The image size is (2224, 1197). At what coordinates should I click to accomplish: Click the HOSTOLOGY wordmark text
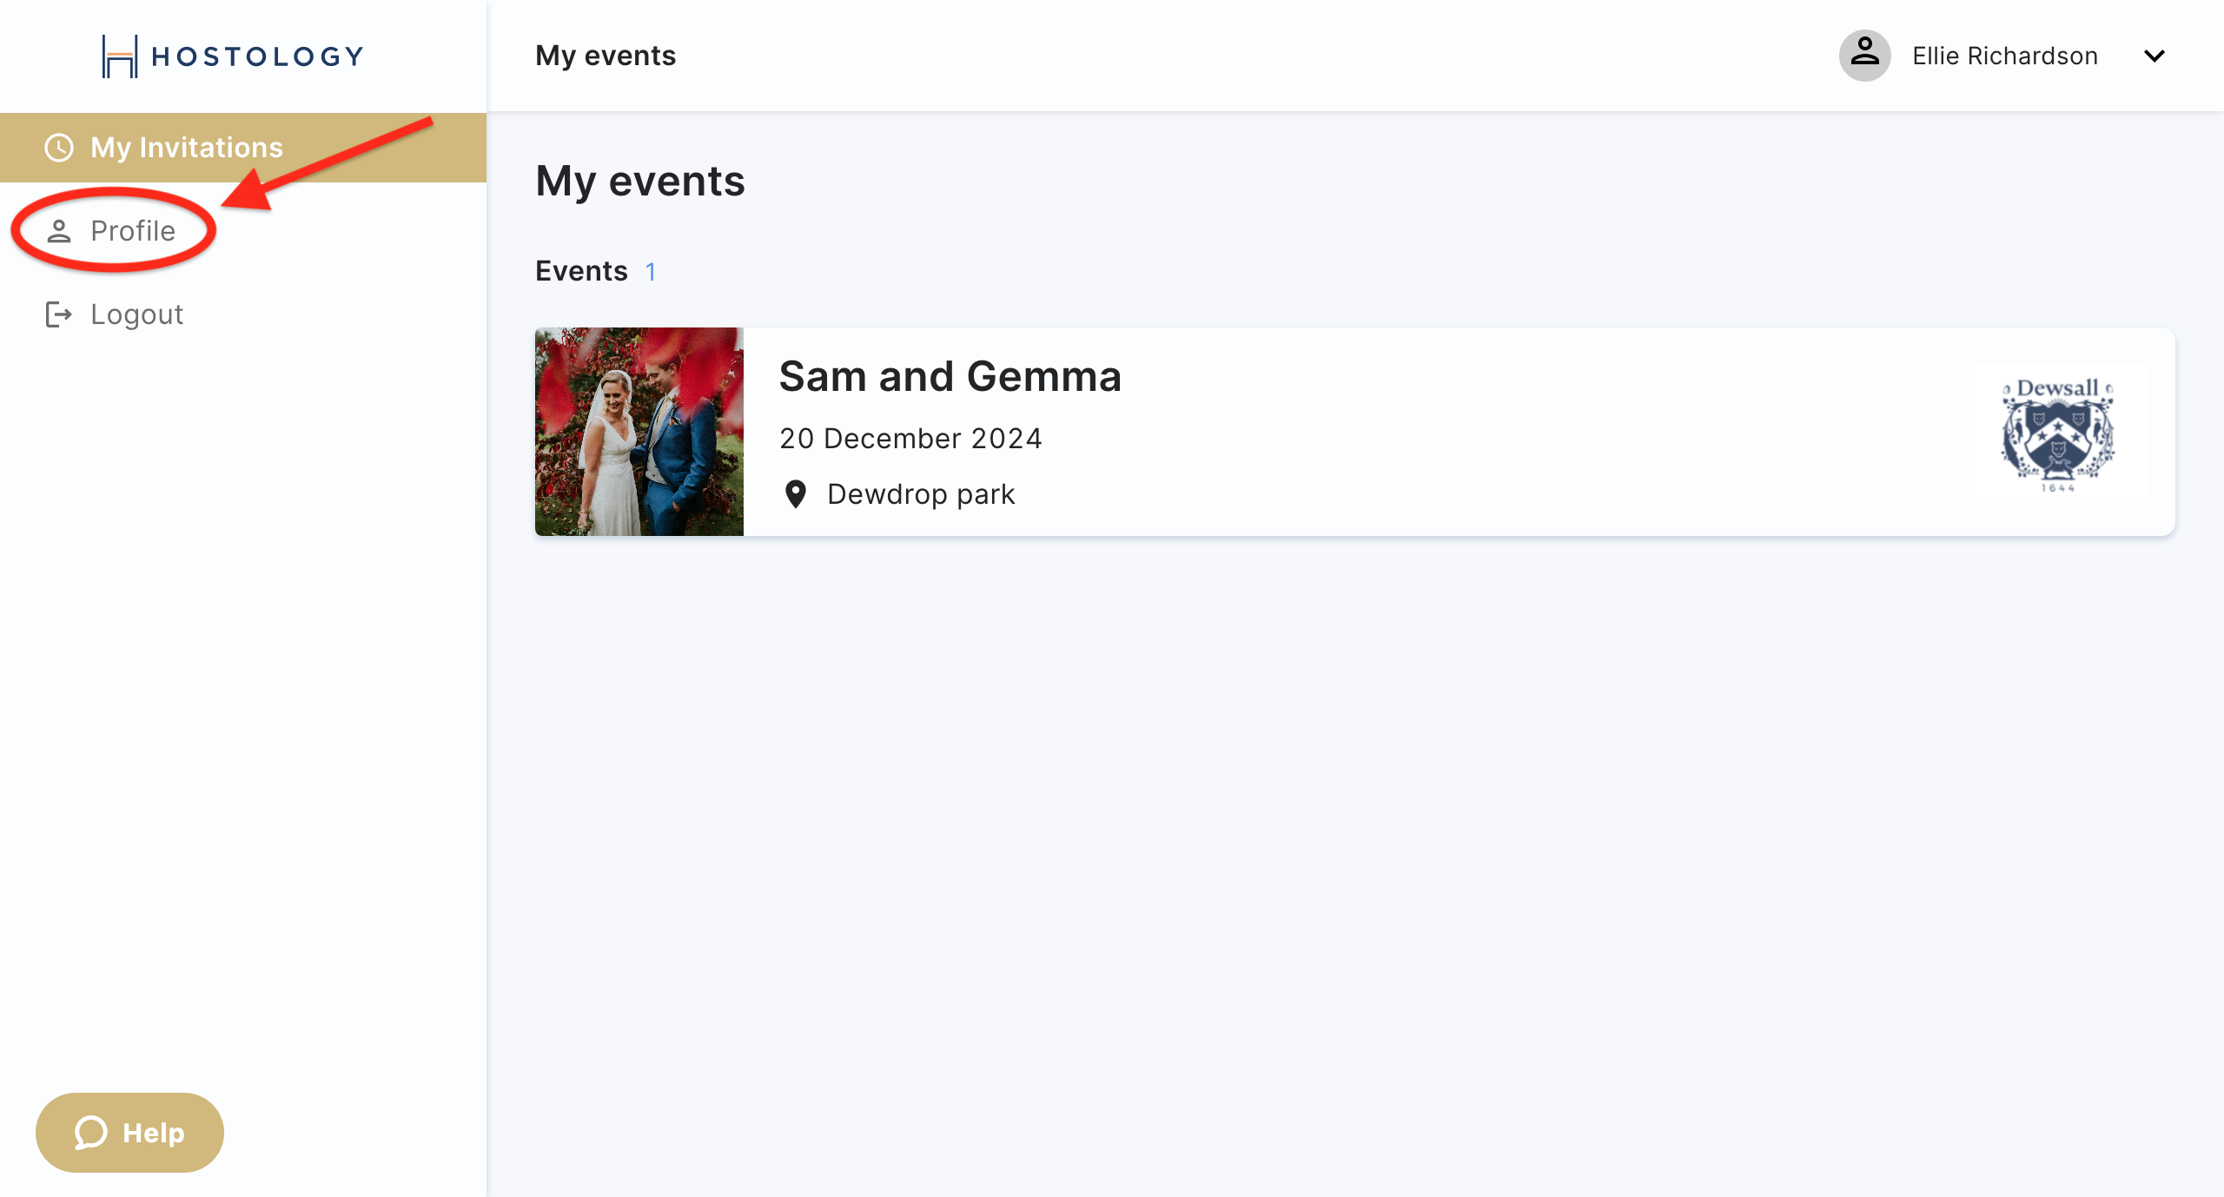click(x=258, y=56)
